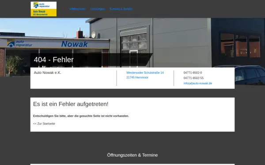Image resolution: width=265 pixels, height=165 pixels.
Task: Go back via << Zur Startseite link
Action: (x=44, y=124)
